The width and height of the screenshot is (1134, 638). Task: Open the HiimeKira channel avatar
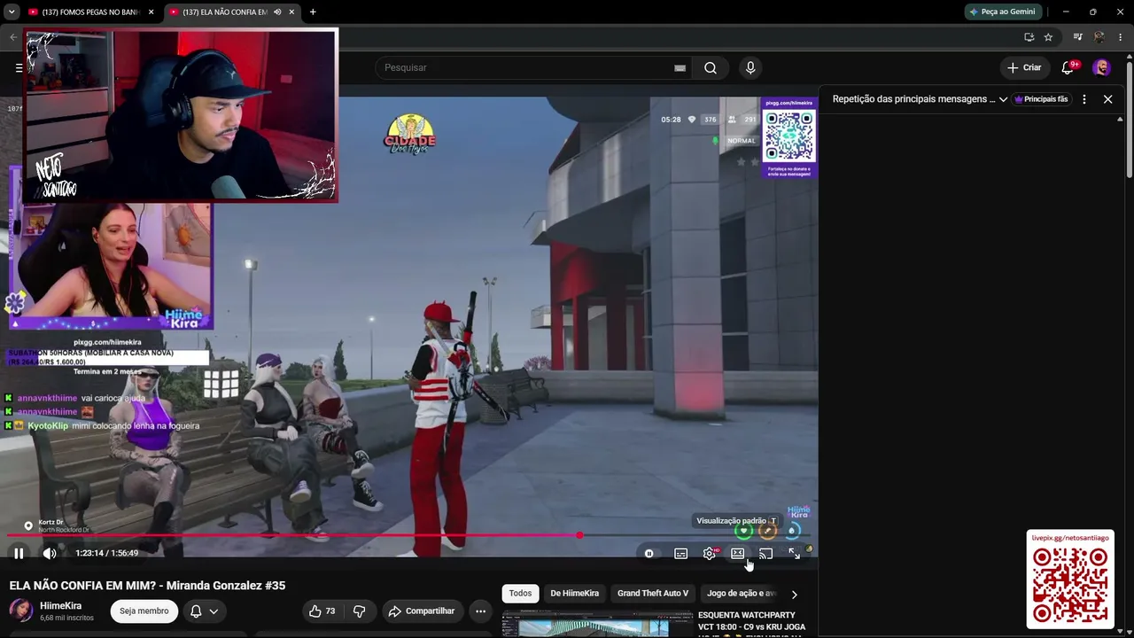pyautogui.click(x=21, y=611)
